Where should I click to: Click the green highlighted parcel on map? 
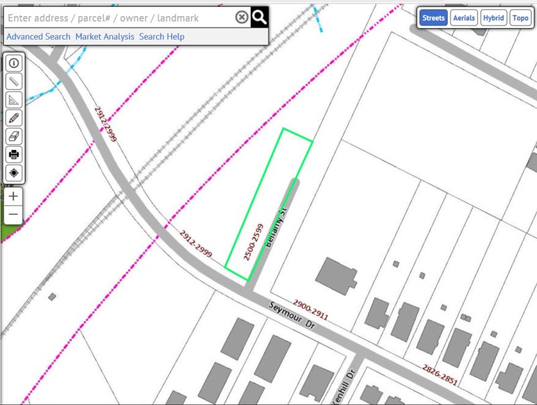(x=265, y=201)
